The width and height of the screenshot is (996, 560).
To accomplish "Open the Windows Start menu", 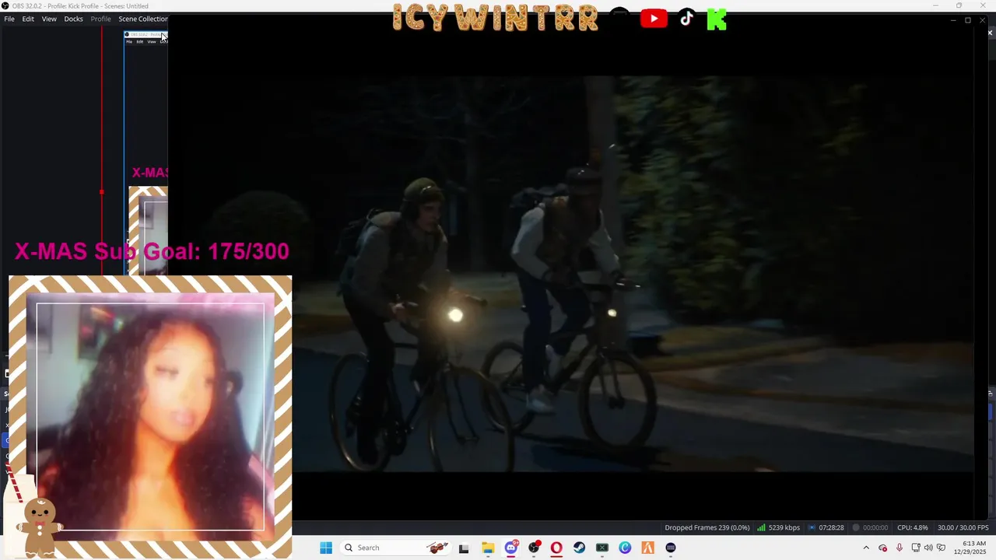I will click(x=326, y=548).
